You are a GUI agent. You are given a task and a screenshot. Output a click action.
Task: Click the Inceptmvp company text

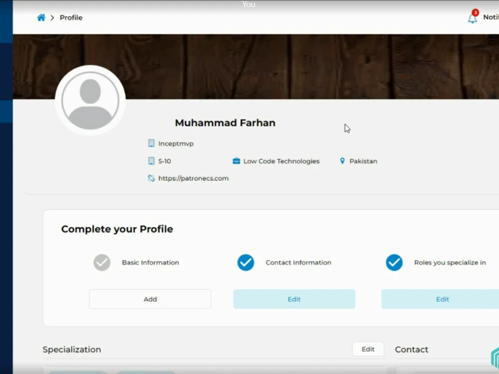[x=176, y=144]
